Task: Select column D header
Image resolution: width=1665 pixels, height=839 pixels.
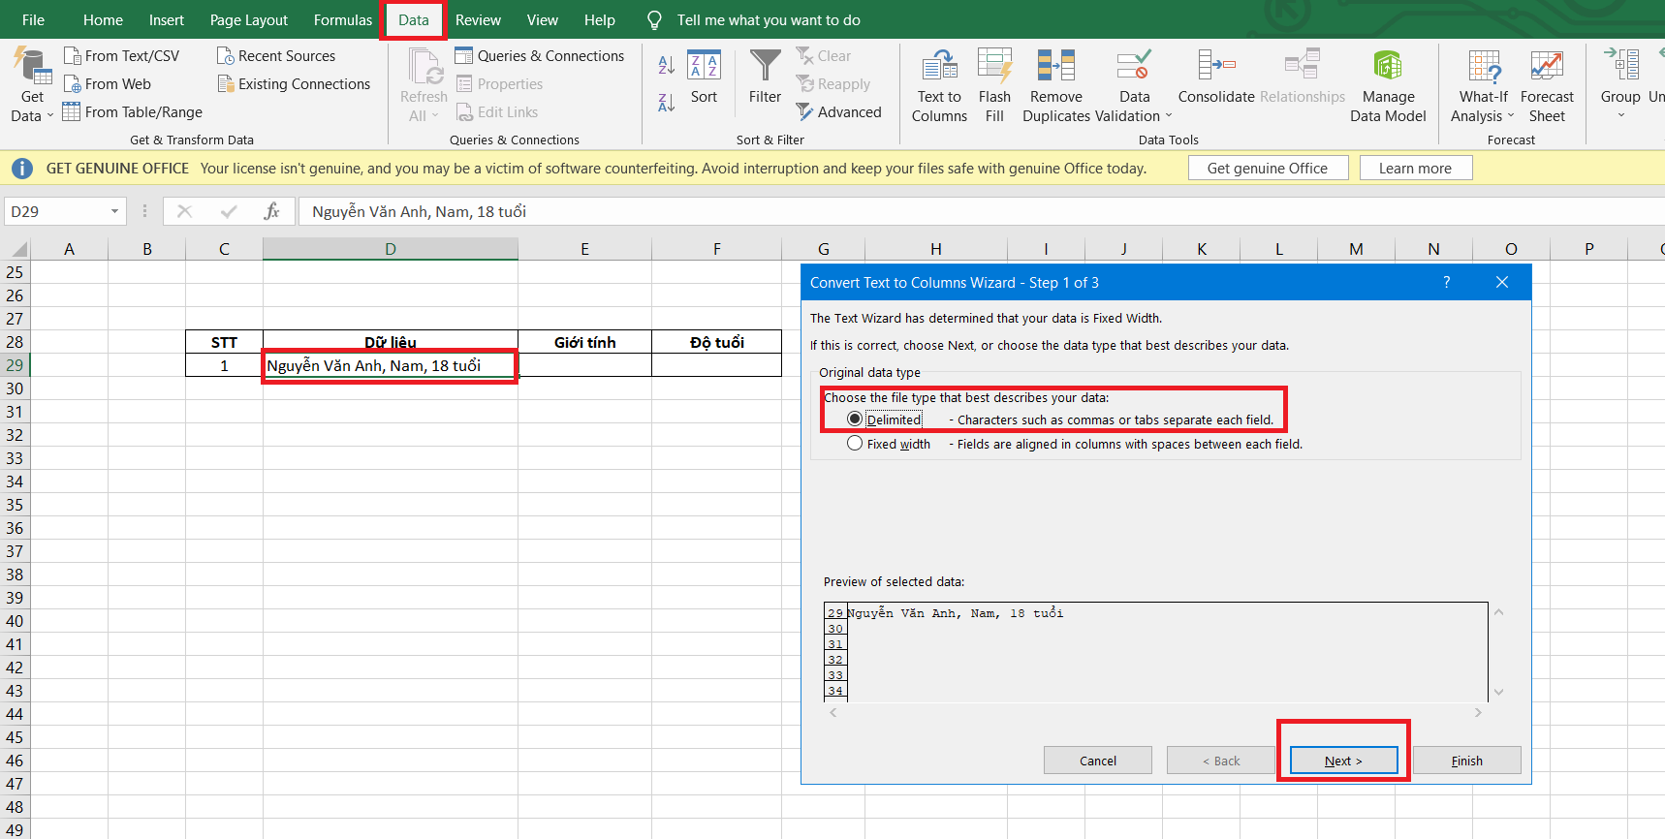Action: point(391,249)
